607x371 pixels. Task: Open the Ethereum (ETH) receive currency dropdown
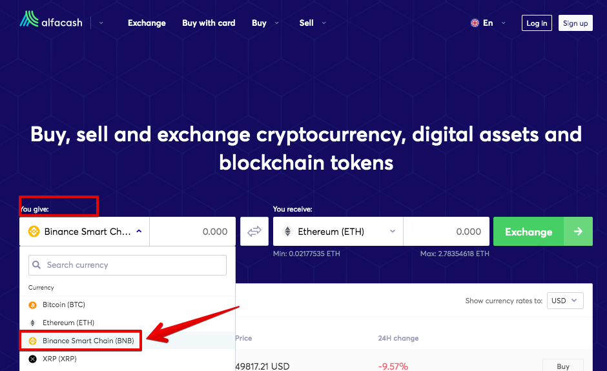[x=338, y=232]
